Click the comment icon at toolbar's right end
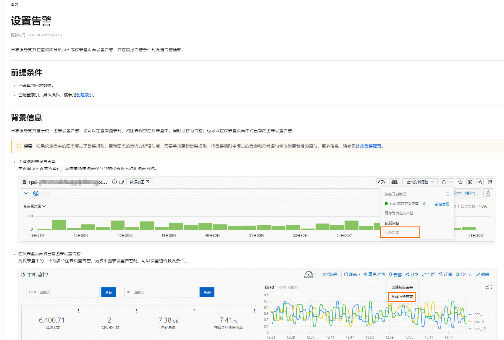This screenshot has height=340, width=504. tap(490, 182)
